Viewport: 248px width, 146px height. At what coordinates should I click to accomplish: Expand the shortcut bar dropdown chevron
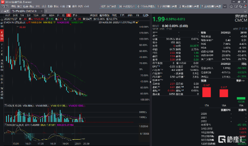(x=225, y=6)
